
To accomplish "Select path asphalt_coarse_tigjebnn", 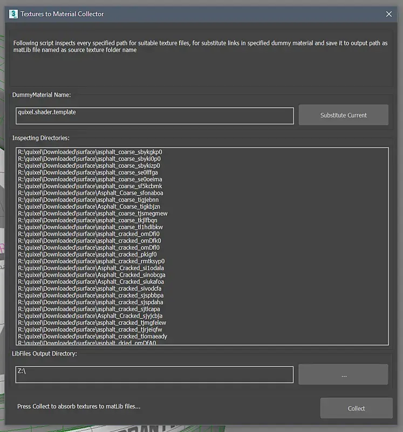I will (x=88, y=200).
